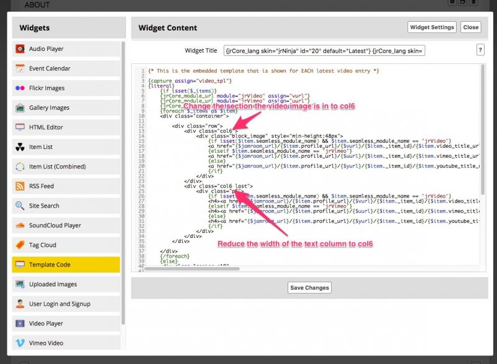Choose the SoundCloud Player icon
497x364 pixels.
(x=20, y=225)
